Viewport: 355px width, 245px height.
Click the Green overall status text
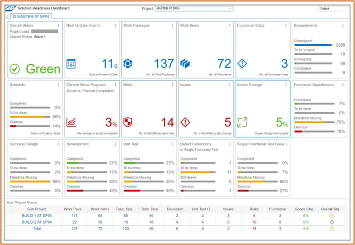[43, 69]
